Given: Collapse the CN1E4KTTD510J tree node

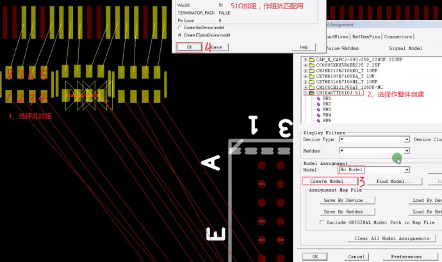Looking at the screenshot, I should tap(305, 93).
